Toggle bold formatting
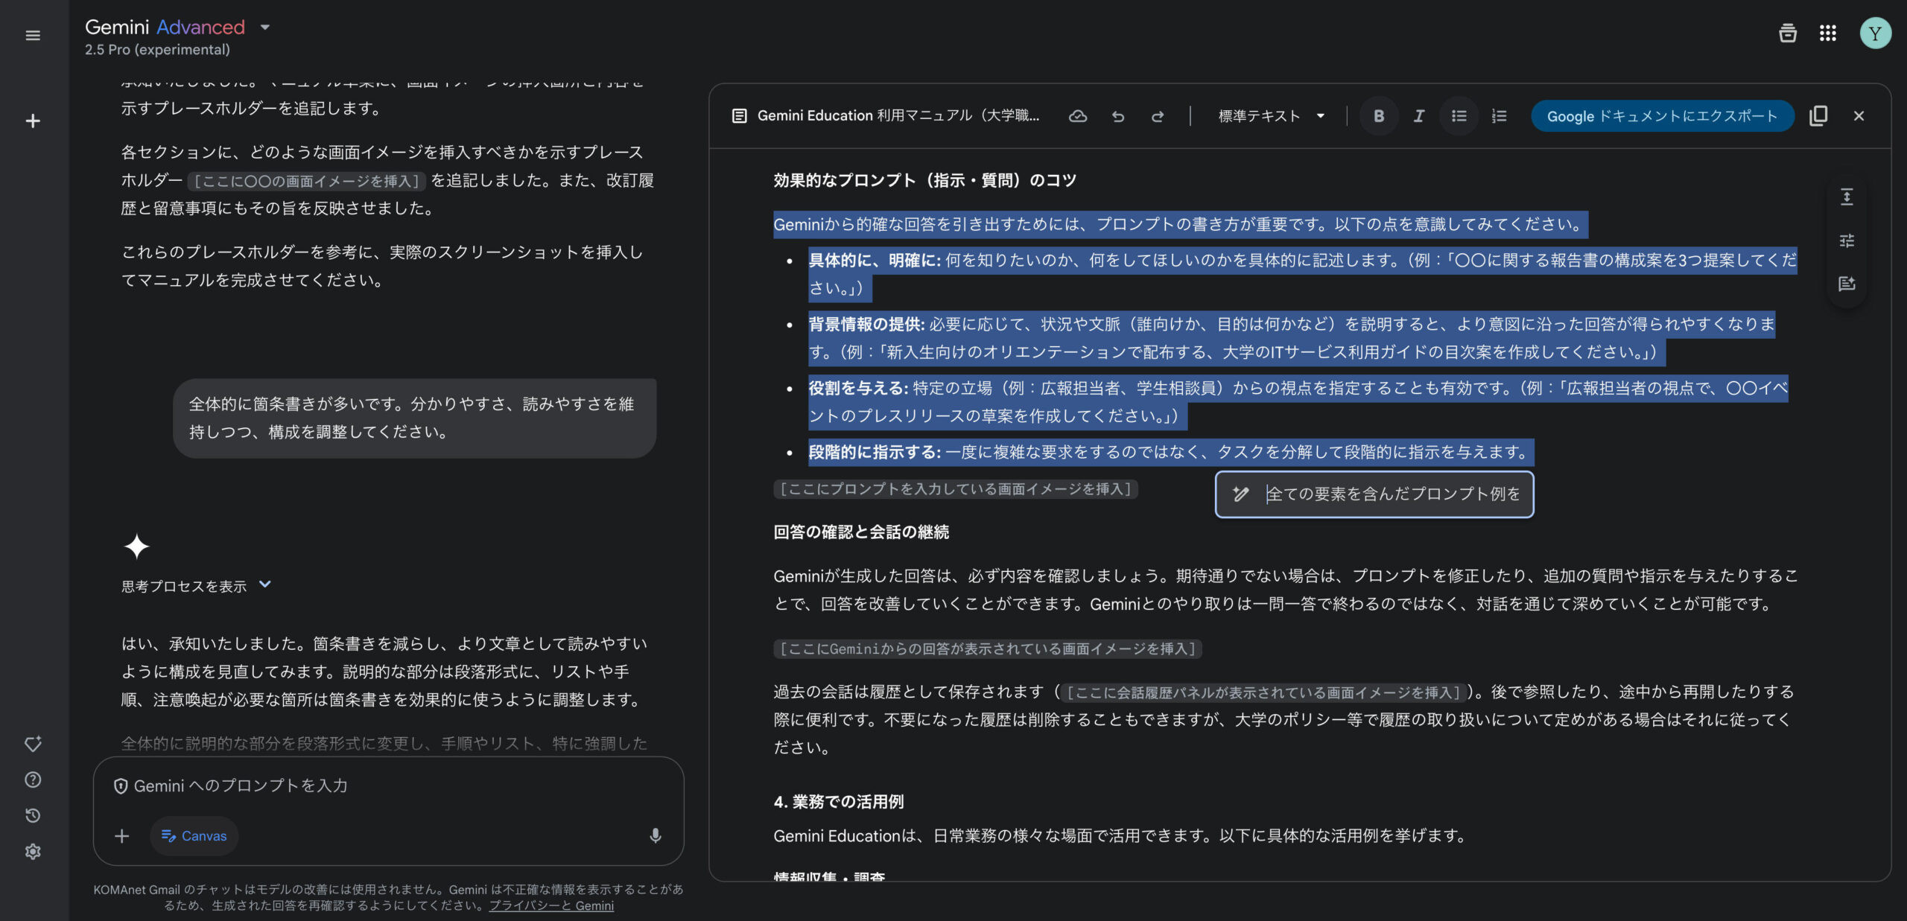 [1379, 116]
